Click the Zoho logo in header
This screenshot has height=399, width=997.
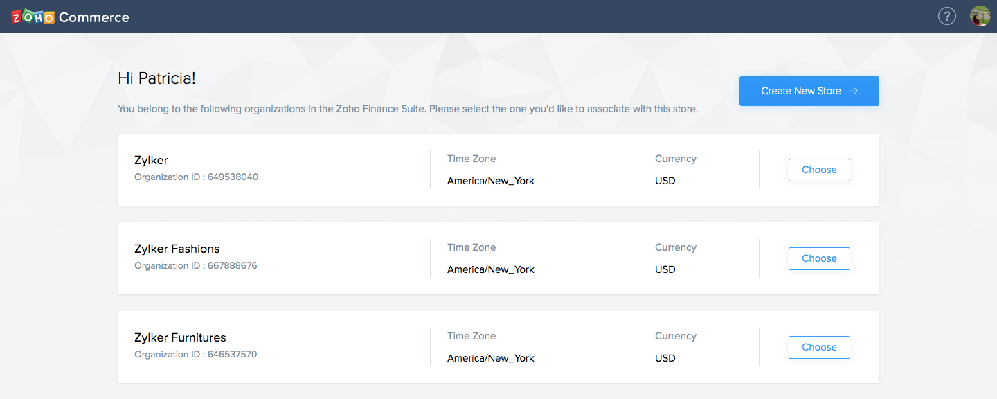(33, 17)
